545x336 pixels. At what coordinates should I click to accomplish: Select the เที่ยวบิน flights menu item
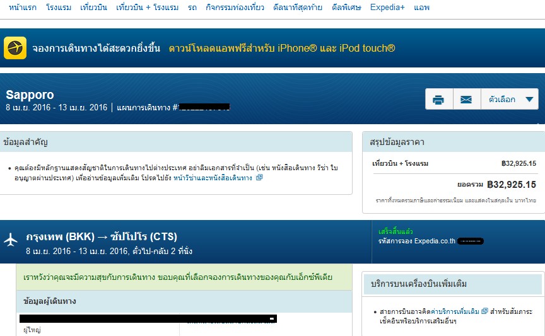pos(93,8)
